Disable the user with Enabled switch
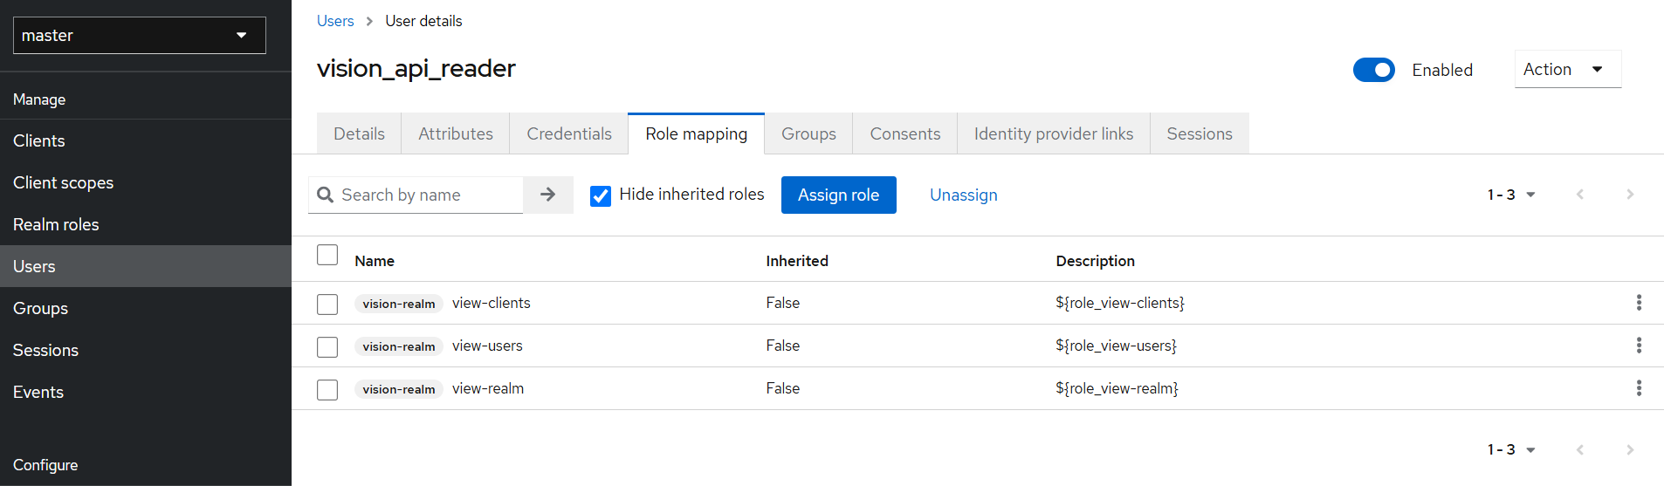 click(1373, 70)
